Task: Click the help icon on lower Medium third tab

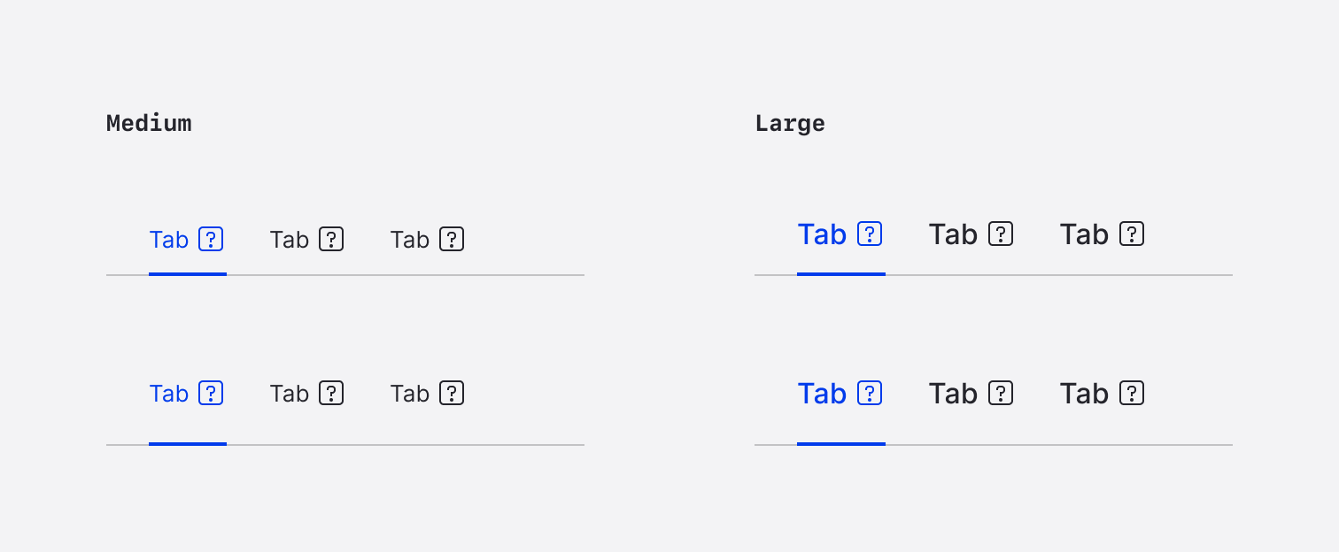Action: tap(453, 393)
